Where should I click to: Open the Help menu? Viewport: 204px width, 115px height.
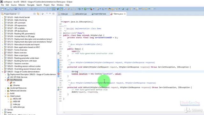[67, 5]
